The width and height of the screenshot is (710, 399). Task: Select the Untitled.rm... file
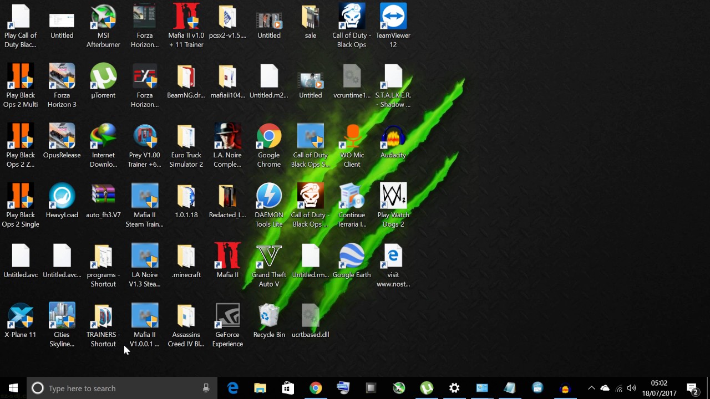(311, 260)
